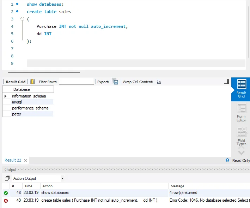
Task: Click the export recordset icon
Action: coord(115,82)
